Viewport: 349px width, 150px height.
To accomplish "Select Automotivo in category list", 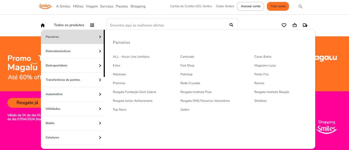I will (72, 94).
